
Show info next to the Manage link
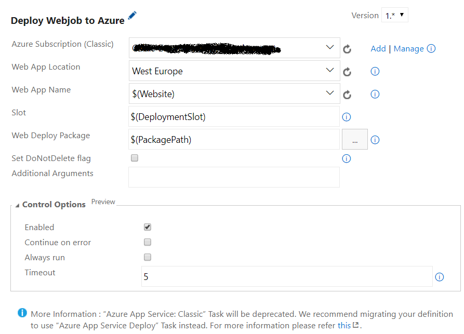431,48
